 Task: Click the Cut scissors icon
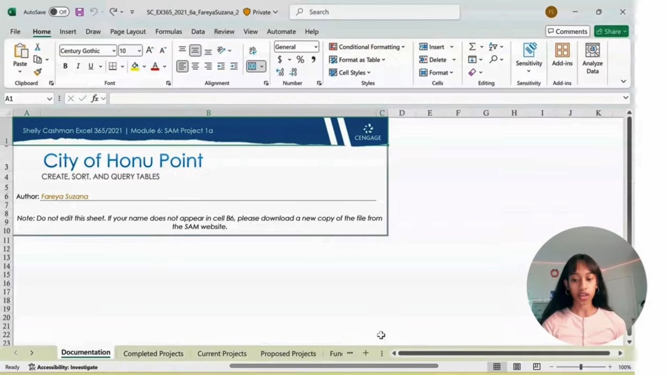click(38, 47)
